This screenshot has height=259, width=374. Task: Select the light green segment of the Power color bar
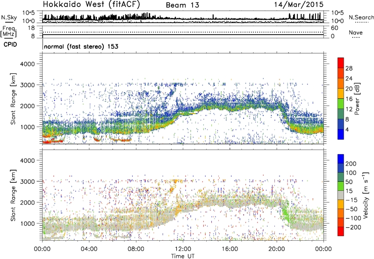pos(341,103)
